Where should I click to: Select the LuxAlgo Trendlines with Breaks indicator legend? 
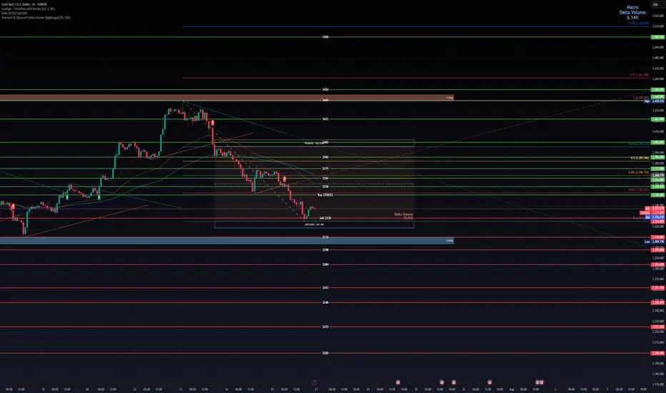(x=28, y=9)
